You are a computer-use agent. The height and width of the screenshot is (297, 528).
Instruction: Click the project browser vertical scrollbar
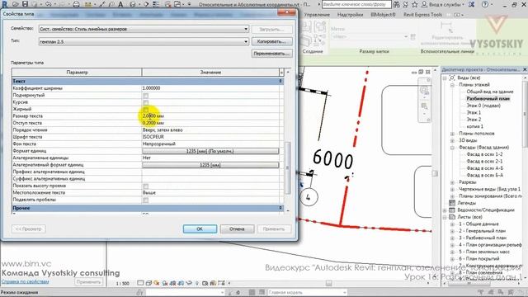point(526,113)
